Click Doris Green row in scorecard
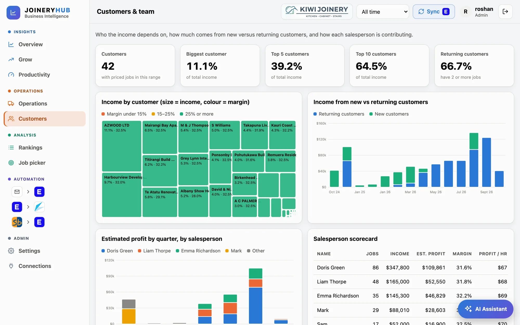Viewport: 520px width, 325px height. pos(411,268)
